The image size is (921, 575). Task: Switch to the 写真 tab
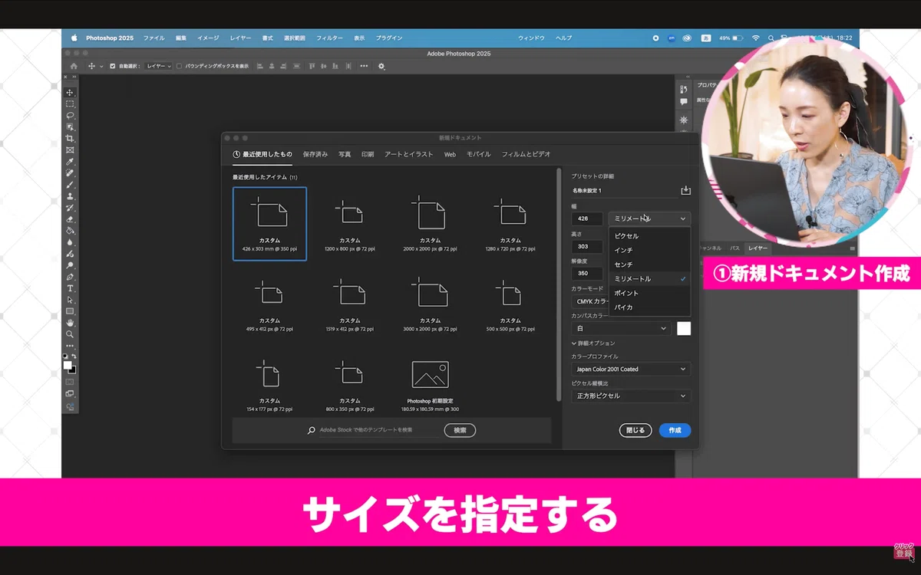(345, 154)
